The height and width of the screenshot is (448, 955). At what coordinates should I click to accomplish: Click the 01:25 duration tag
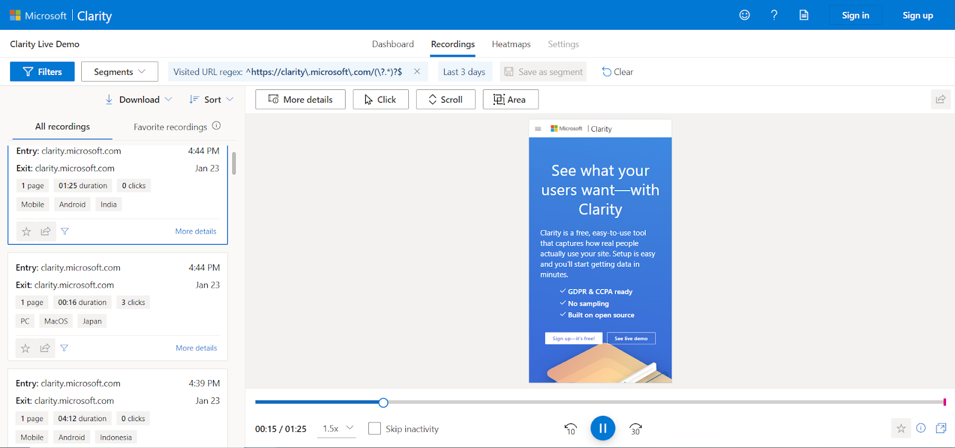(83, 186)
